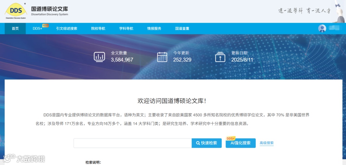The image size is (346, 165).
Task: Select the 情报服务 menu item
Action: tap(154, 28)
